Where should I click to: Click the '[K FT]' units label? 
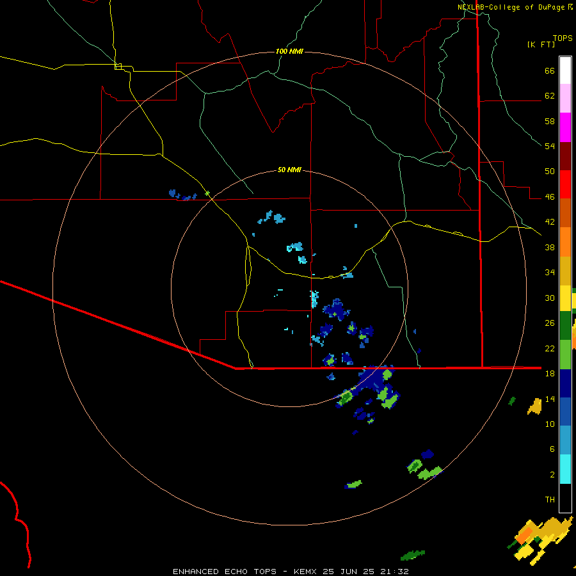pyautogui.click(x=541, y=45)
